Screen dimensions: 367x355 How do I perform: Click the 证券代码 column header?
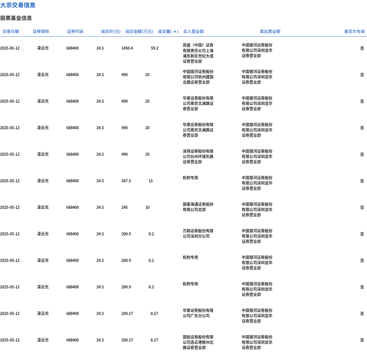coord(75,31)
